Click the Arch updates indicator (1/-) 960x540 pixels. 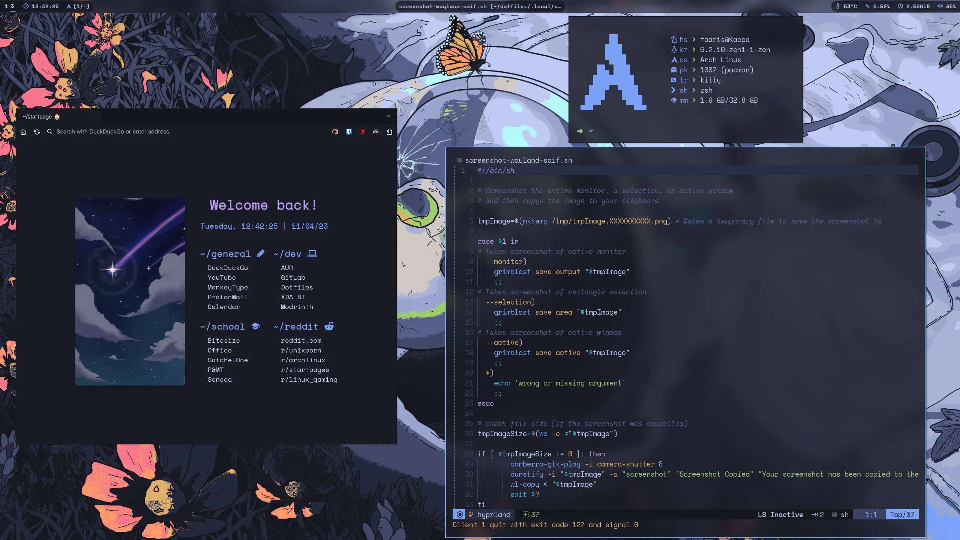coord(78,6)
